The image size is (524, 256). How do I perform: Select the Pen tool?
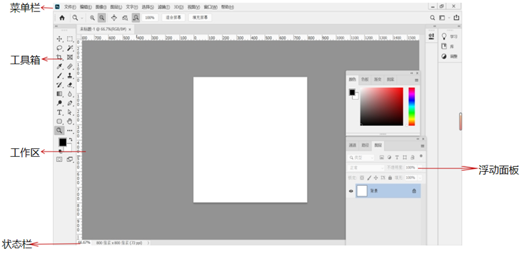tap(70, 103)
